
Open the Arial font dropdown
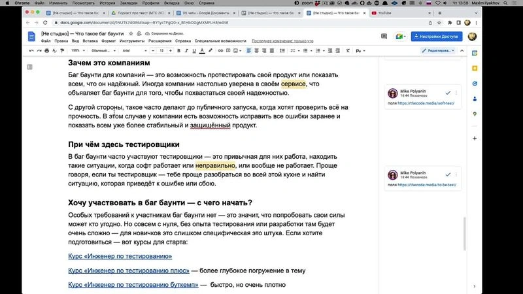[x=135, y=51]
